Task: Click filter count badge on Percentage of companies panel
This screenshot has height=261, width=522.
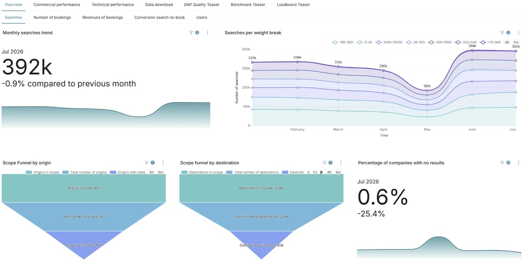Action: [508, 163]
